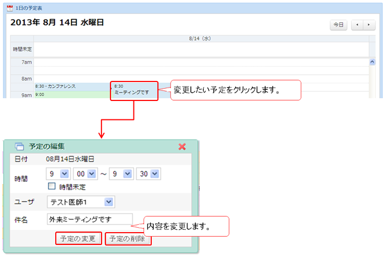Click the 8/14 (水) column header

tap(199, 39)
